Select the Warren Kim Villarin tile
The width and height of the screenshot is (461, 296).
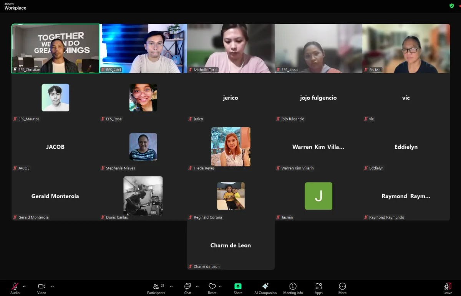point(318,147)
